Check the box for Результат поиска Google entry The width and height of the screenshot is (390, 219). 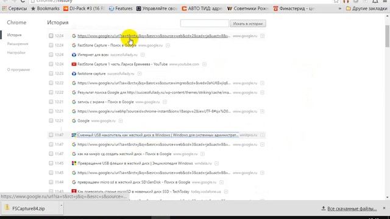pyautogui.click(x=51, y=92)
